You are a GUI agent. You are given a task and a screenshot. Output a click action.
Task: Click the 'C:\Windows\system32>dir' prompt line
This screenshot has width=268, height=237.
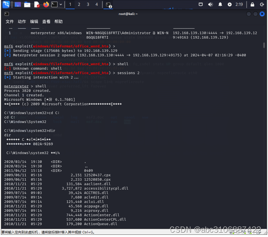(30, 131)
